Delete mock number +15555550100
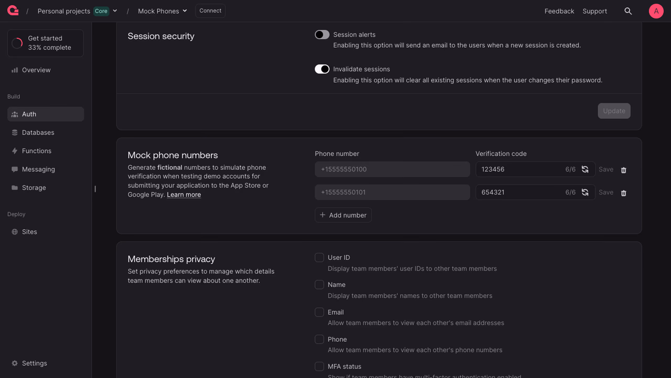The width and height of the screenshot is (671, 378). (624, 170)
